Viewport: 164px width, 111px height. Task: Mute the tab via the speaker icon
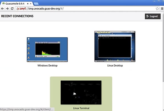[28, 4]
